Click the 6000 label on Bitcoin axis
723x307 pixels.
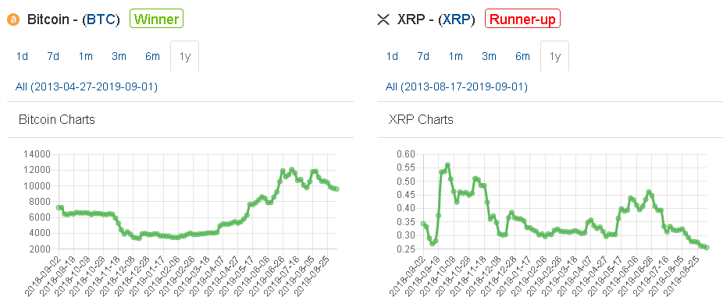(39, 217)
